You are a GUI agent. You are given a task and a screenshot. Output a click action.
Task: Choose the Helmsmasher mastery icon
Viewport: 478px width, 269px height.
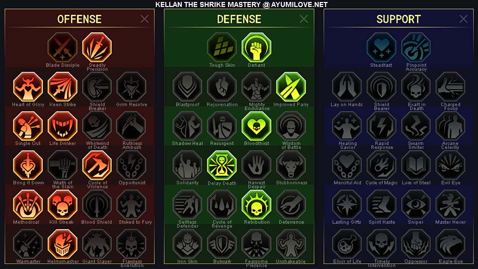(63, 244)
